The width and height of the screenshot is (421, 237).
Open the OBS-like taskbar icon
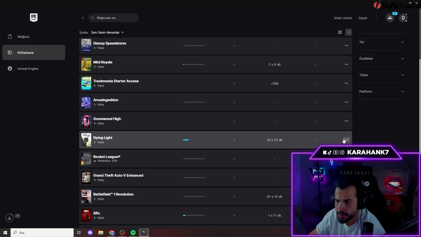tap(122, 233)
